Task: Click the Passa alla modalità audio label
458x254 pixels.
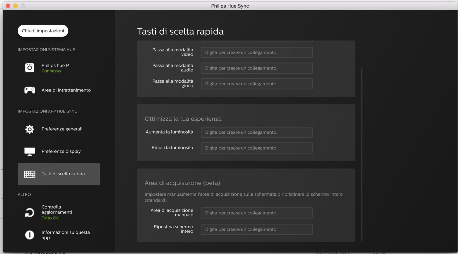Action: tap(173, 68)
